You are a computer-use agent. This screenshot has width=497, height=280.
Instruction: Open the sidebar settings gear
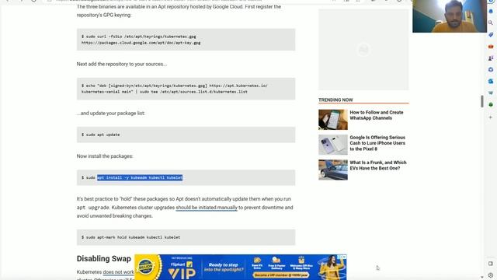(x=491, y=275)
